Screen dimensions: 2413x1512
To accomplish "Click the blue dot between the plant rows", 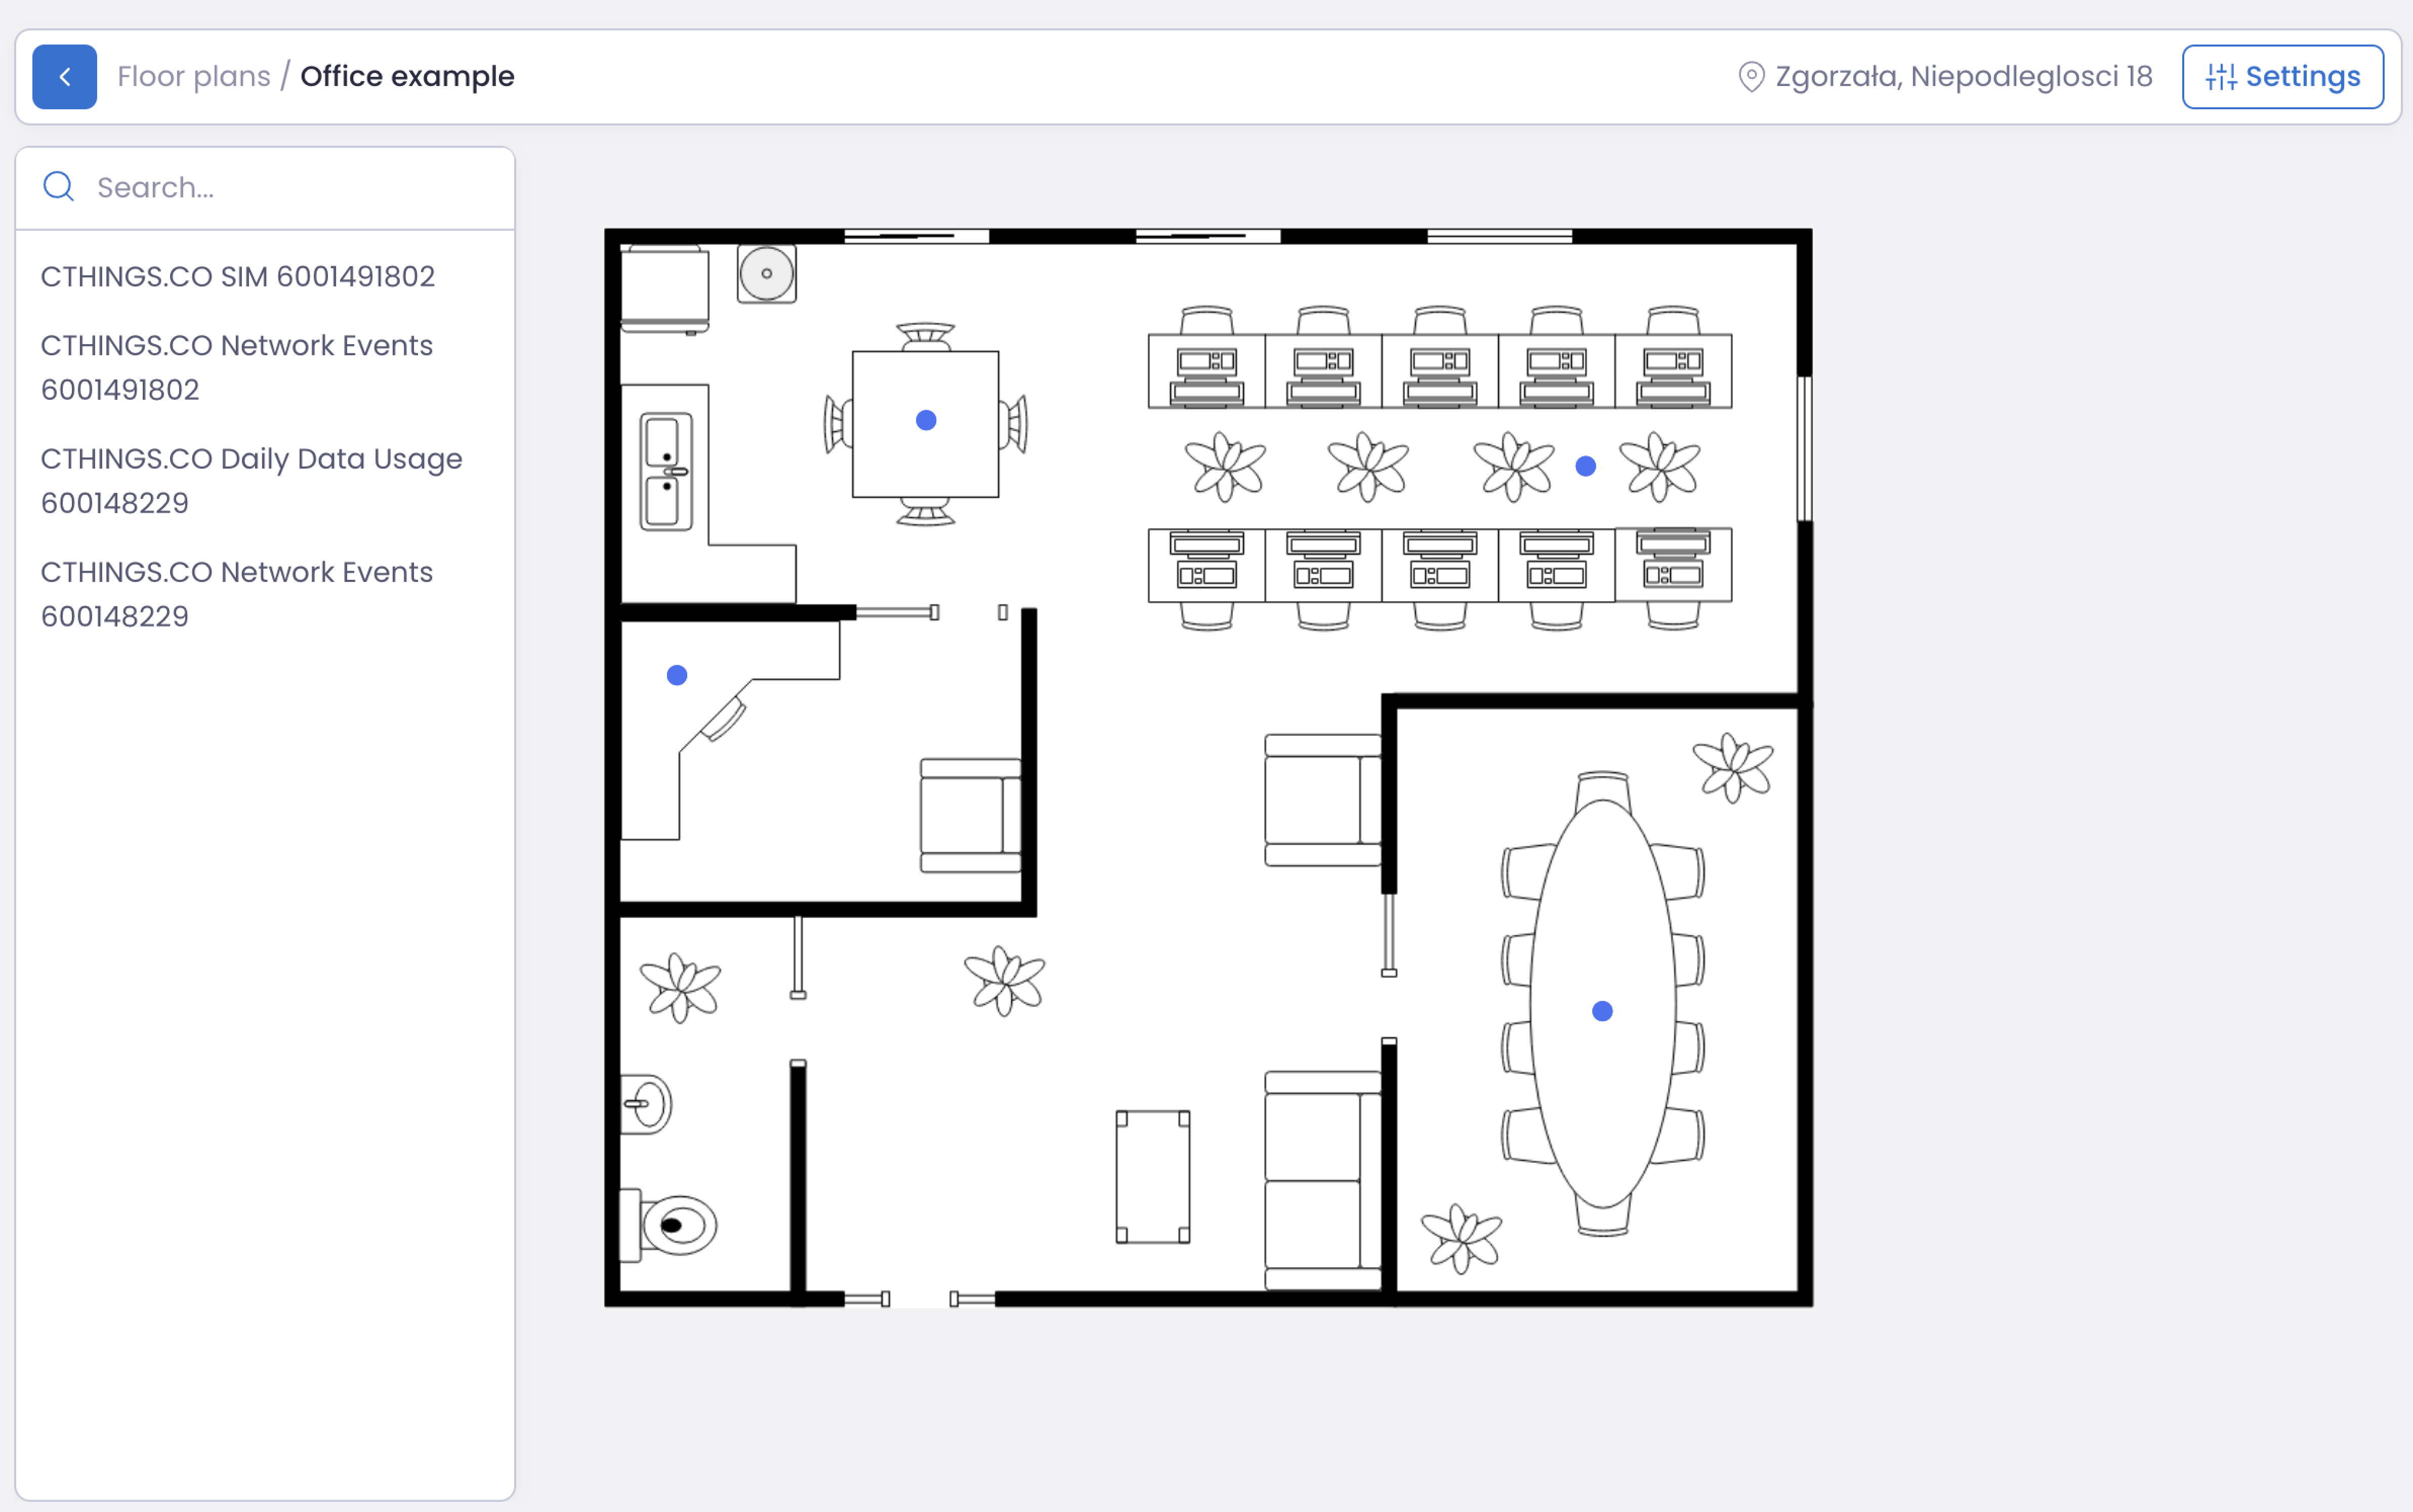I will click(1585, 465).
